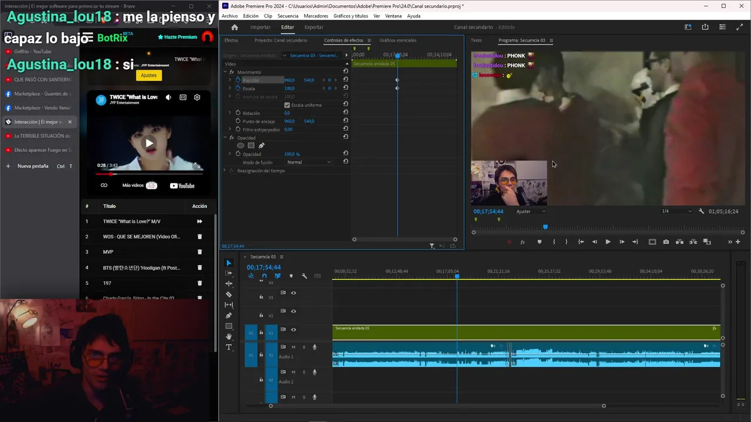Select the Track Select Forward tool
Image resolution: width=751 pixels, height=422 pixels.
(x=229, y=274)
